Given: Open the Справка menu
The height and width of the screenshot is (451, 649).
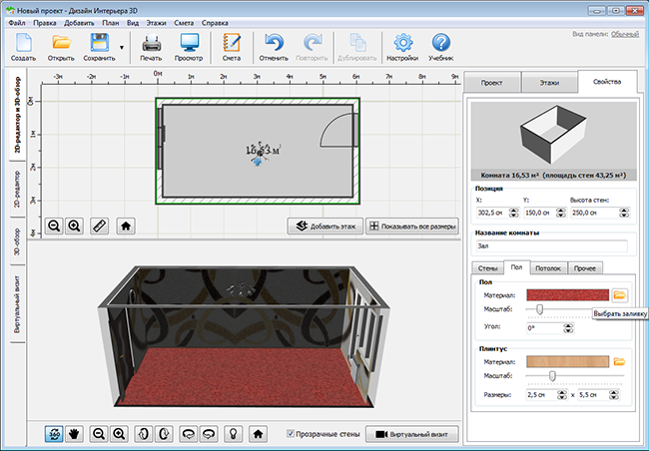Looking at the screenshot, I should (215, 23).
